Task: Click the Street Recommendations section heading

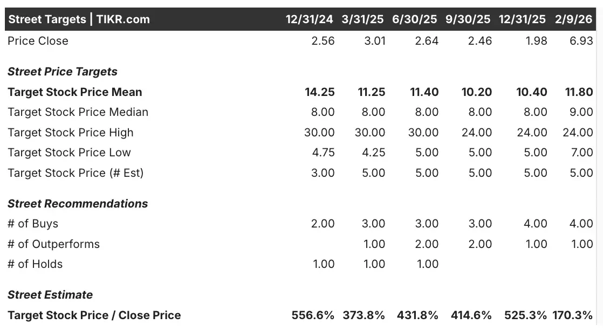Action: 78,203
